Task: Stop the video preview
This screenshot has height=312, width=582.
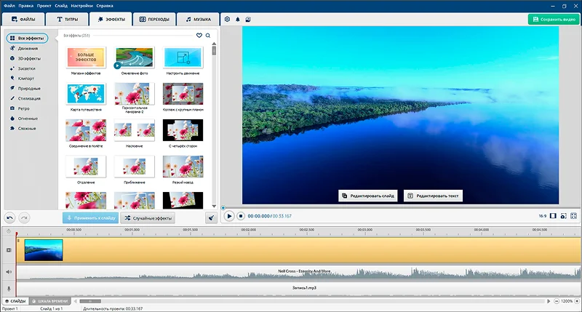Action: pyautogui.click(x=241, y=216)
